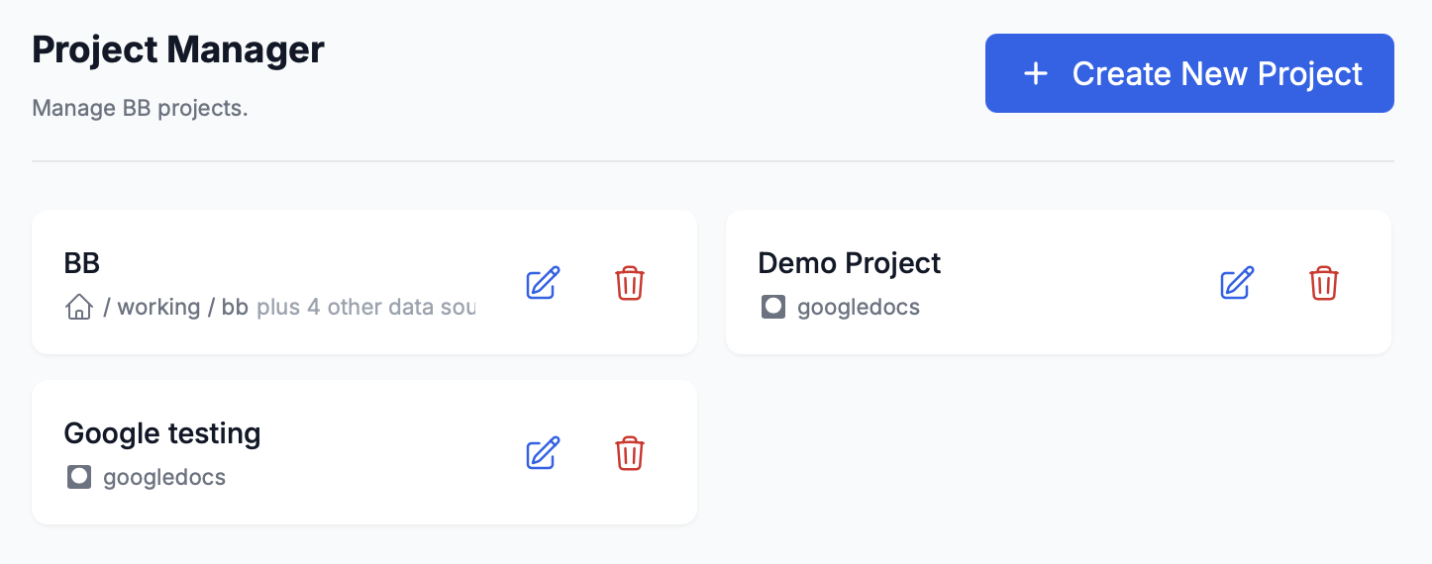Viewport: 1432px width, 564px height.
Task: Click Demo Project's googledocs source icon
Action: click(772, 308)
